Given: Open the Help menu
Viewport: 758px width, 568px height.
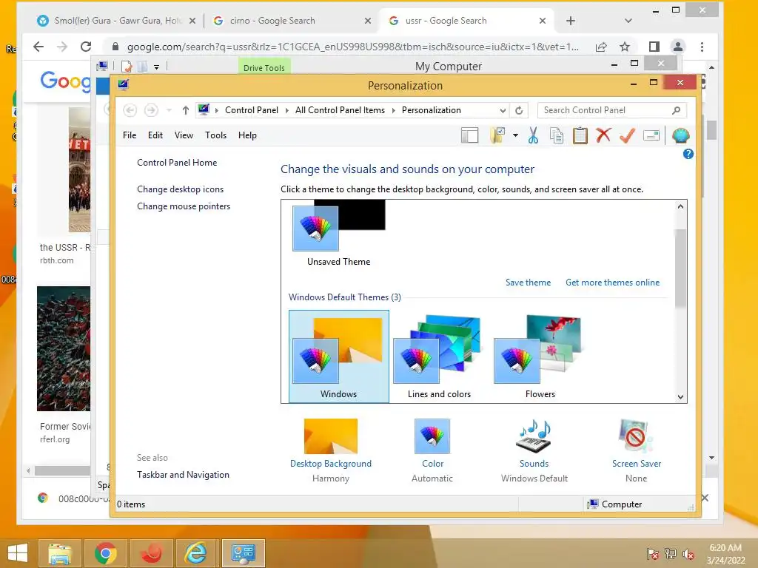Looking at the screenshot, I should coord(247,135).
